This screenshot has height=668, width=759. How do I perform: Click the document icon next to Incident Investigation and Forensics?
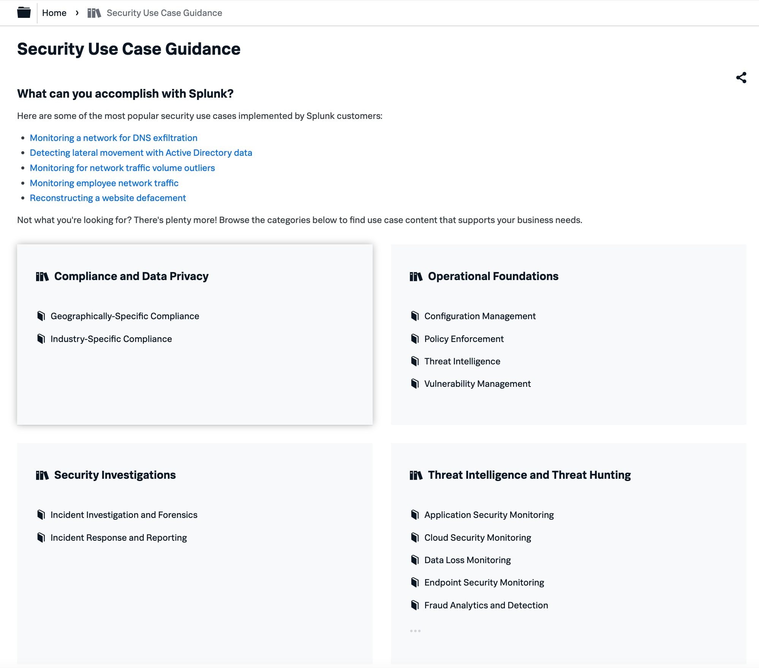[x=41, y=514]
